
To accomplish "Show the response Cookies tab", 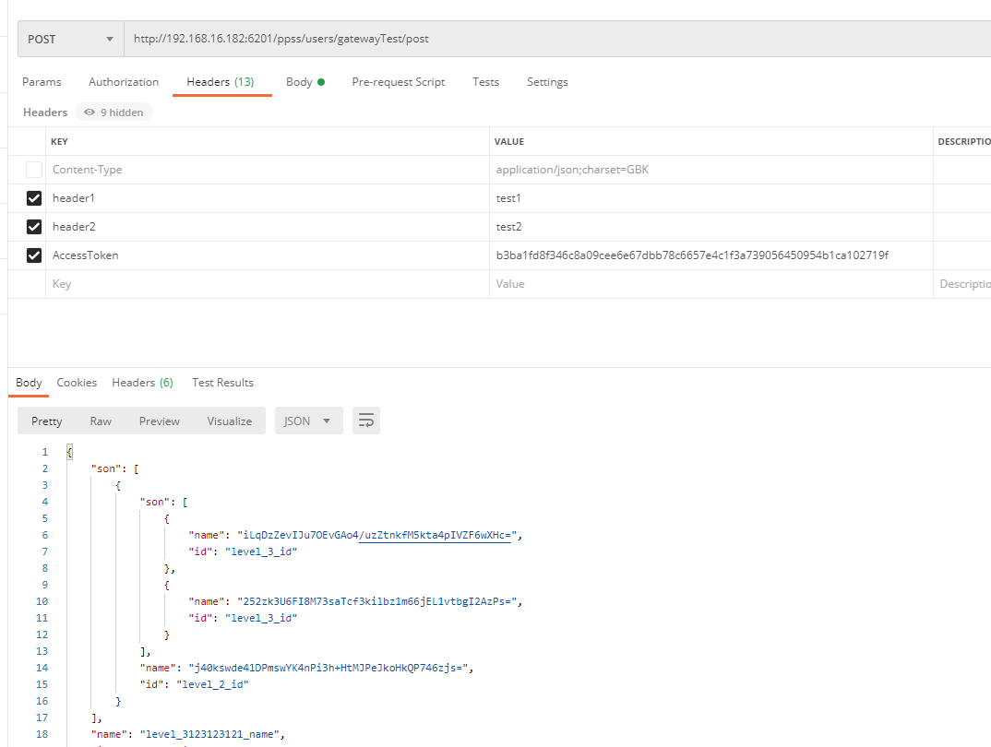I will [x=77, y=383].
